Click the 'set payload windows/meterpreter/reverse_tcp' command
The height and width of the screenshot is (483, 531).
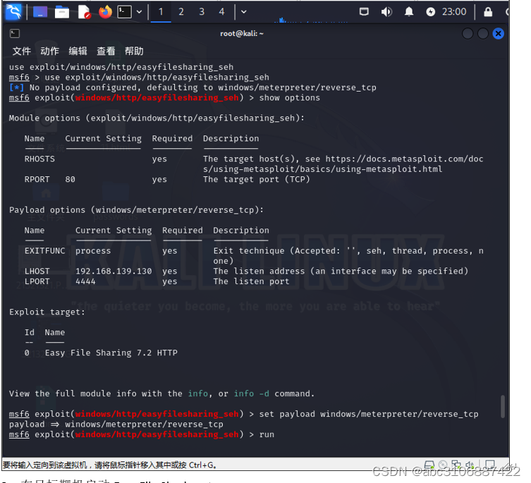369,414
